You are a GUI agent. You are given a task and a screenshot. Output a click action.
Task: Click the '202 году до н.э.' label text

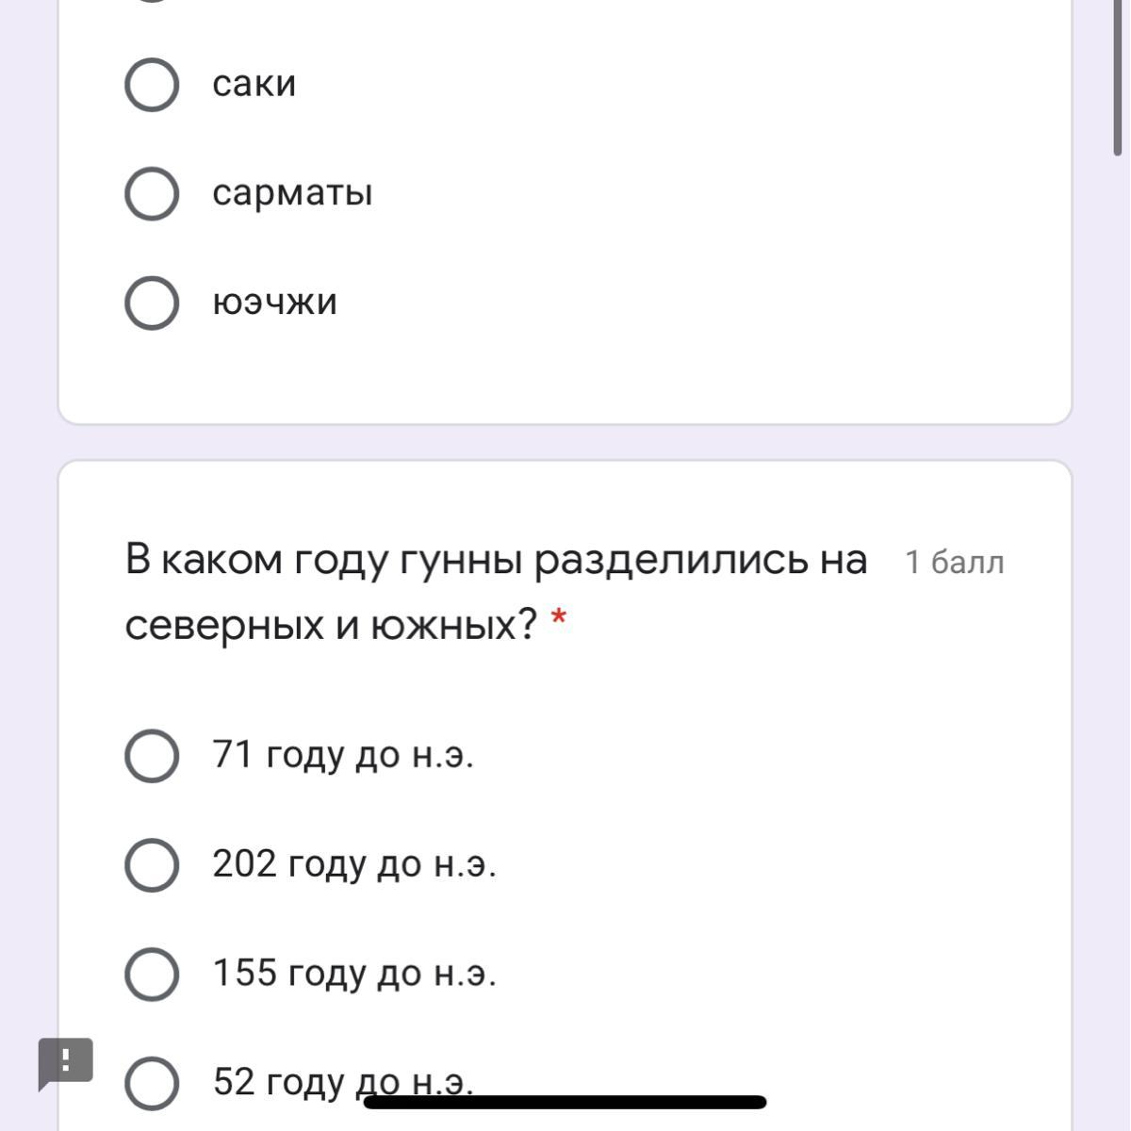[x=354, y=864]
